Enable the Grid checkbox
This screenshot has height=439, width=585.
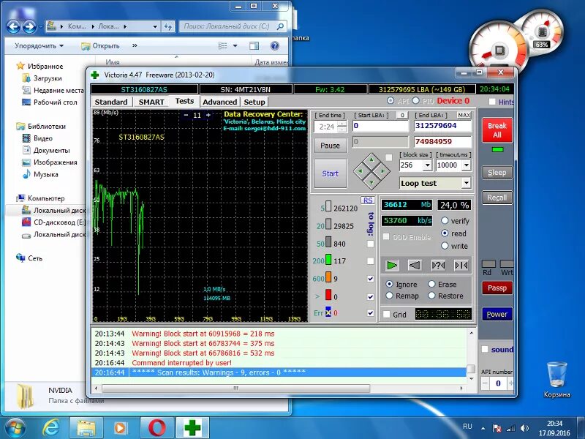pyautogui.click(x=387, y=315)
